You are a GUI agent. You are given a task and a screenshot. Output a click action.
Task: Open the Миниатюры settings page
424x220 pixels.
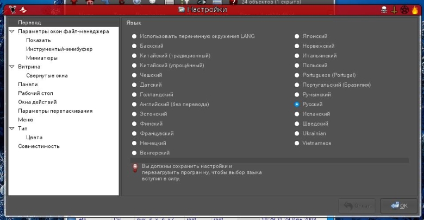coord(42,58)
